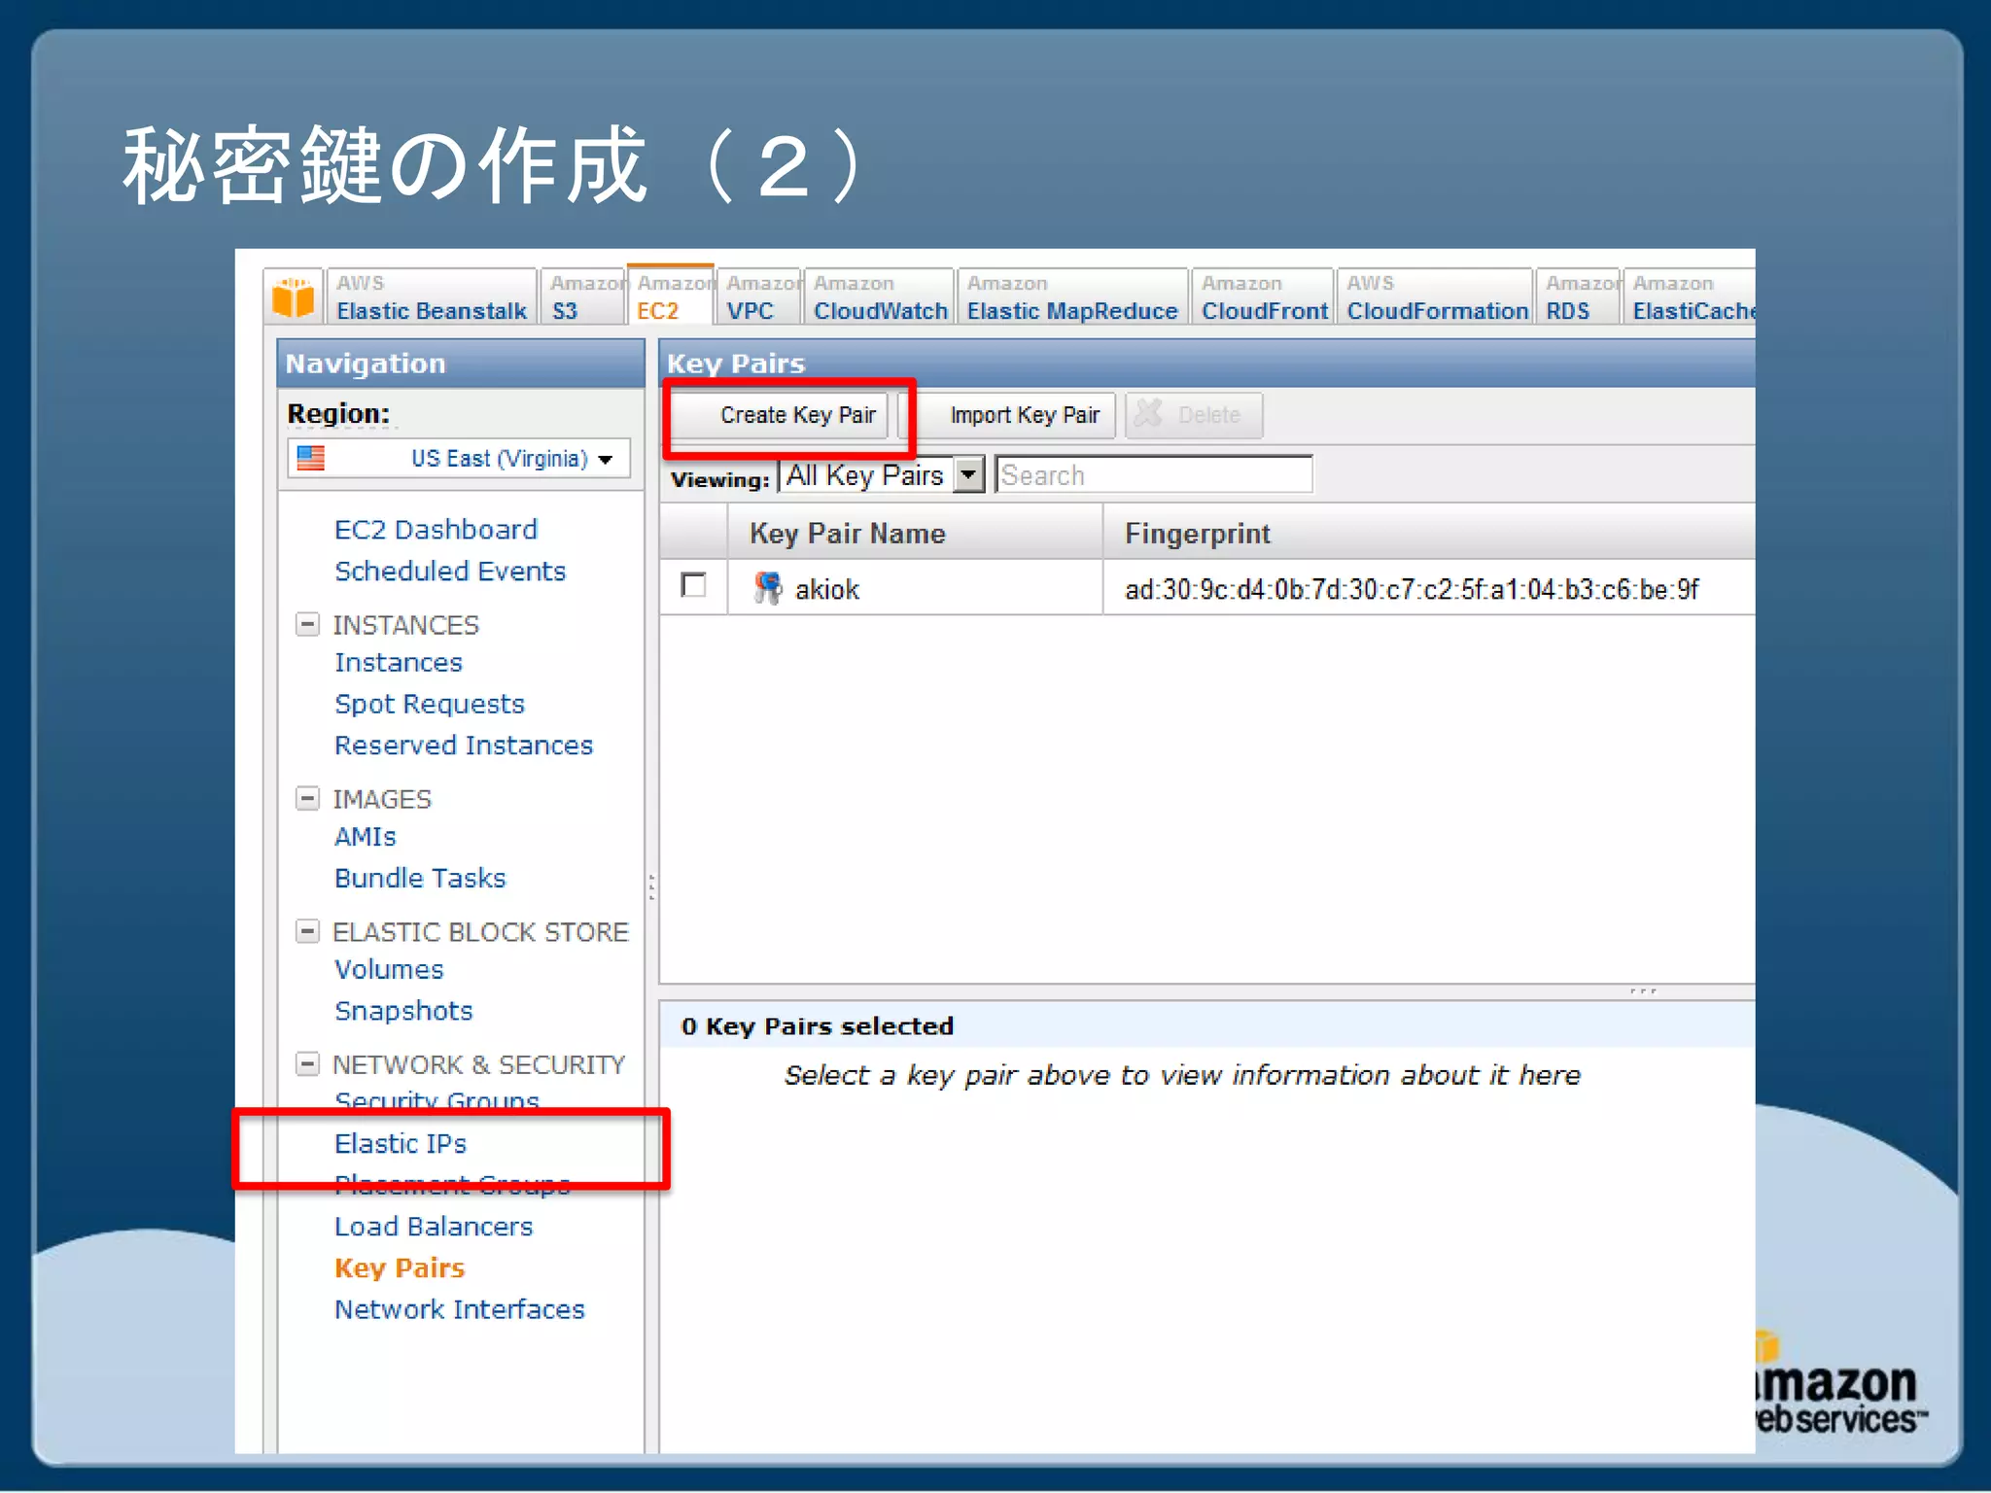Click the AWS orange cube home icon
This screenshot has width=1991, height=1493.
click(x=293, y=296)
